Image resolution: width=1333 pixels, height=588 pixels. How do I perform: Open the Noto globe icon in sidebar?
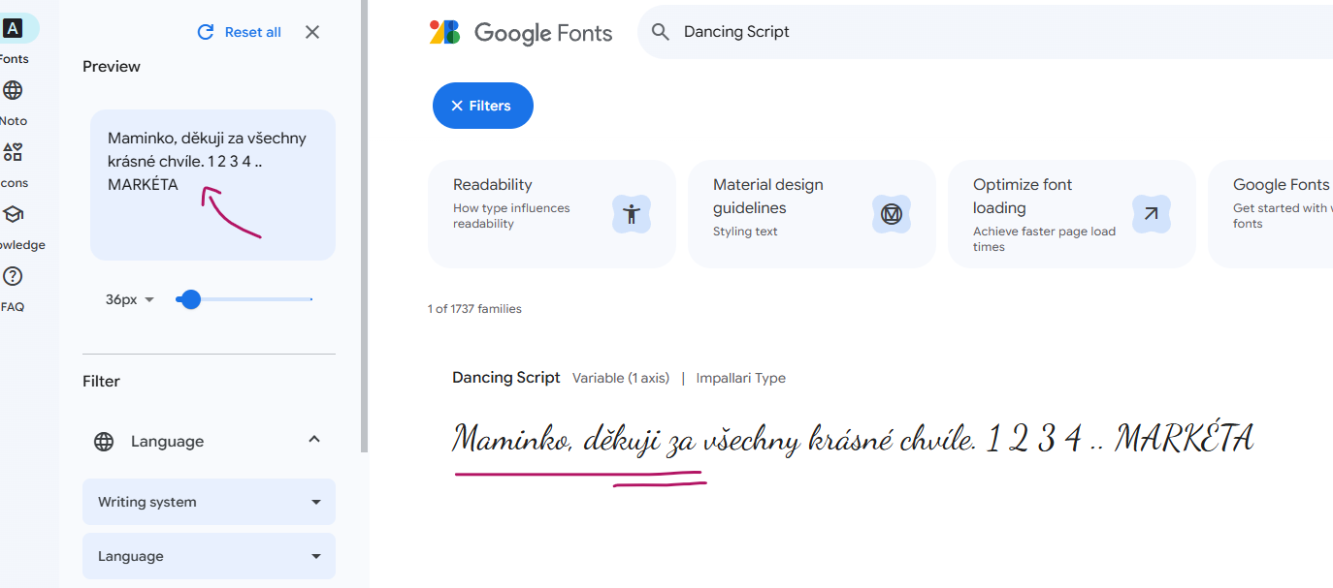(x=13, y=90)
